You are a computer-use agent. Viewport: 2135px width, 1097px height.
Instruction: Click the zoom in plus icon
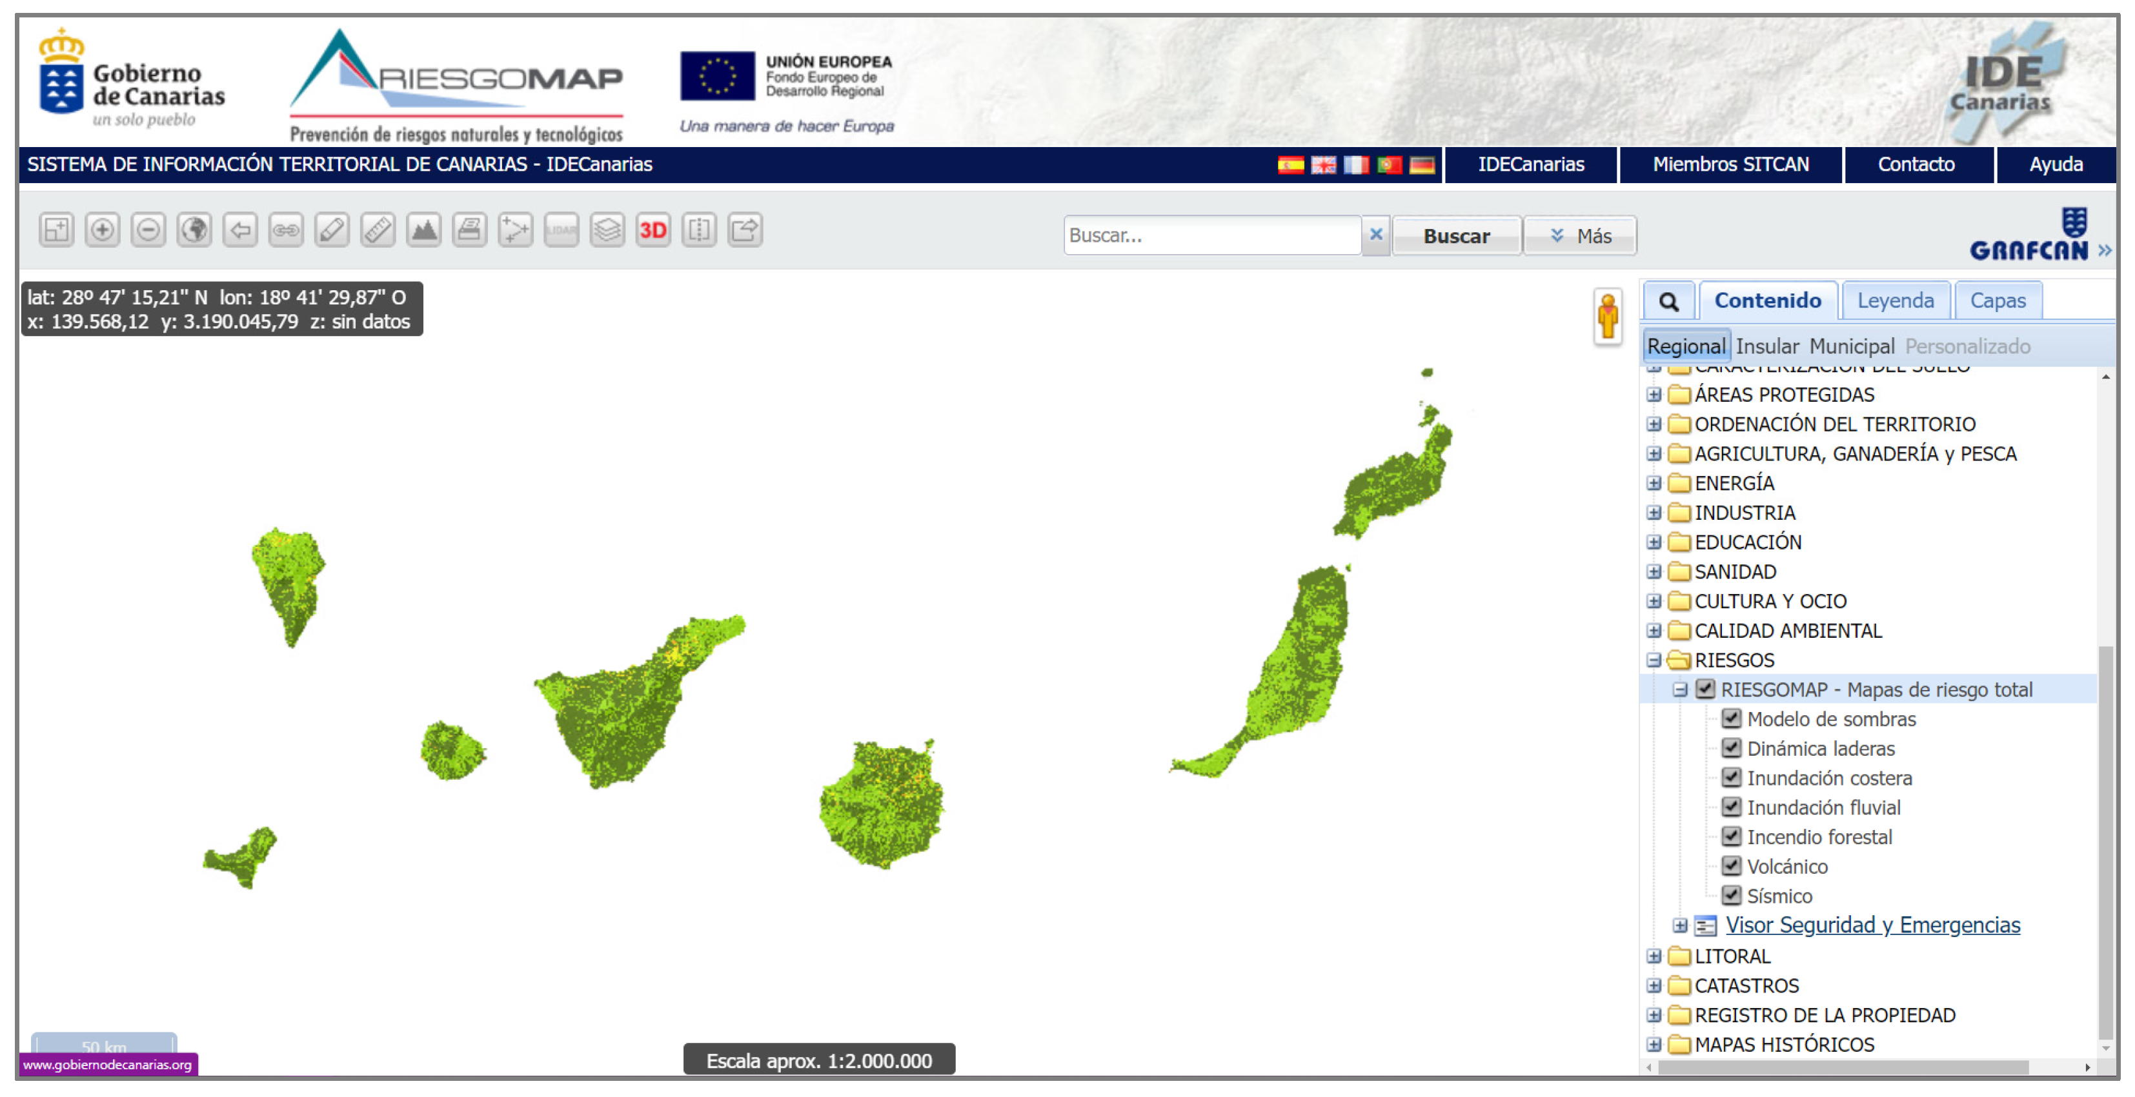[x=102, y=230]
